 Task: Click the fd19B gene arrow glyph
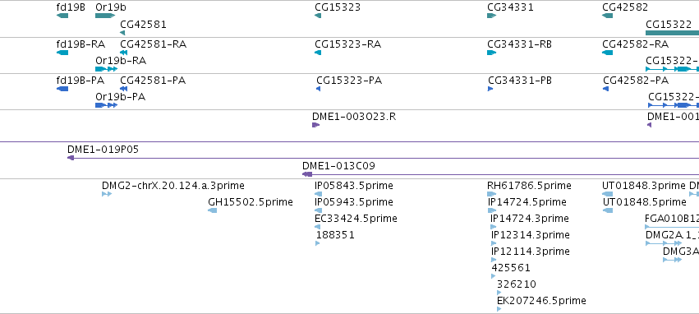click(x=62, y=16)
